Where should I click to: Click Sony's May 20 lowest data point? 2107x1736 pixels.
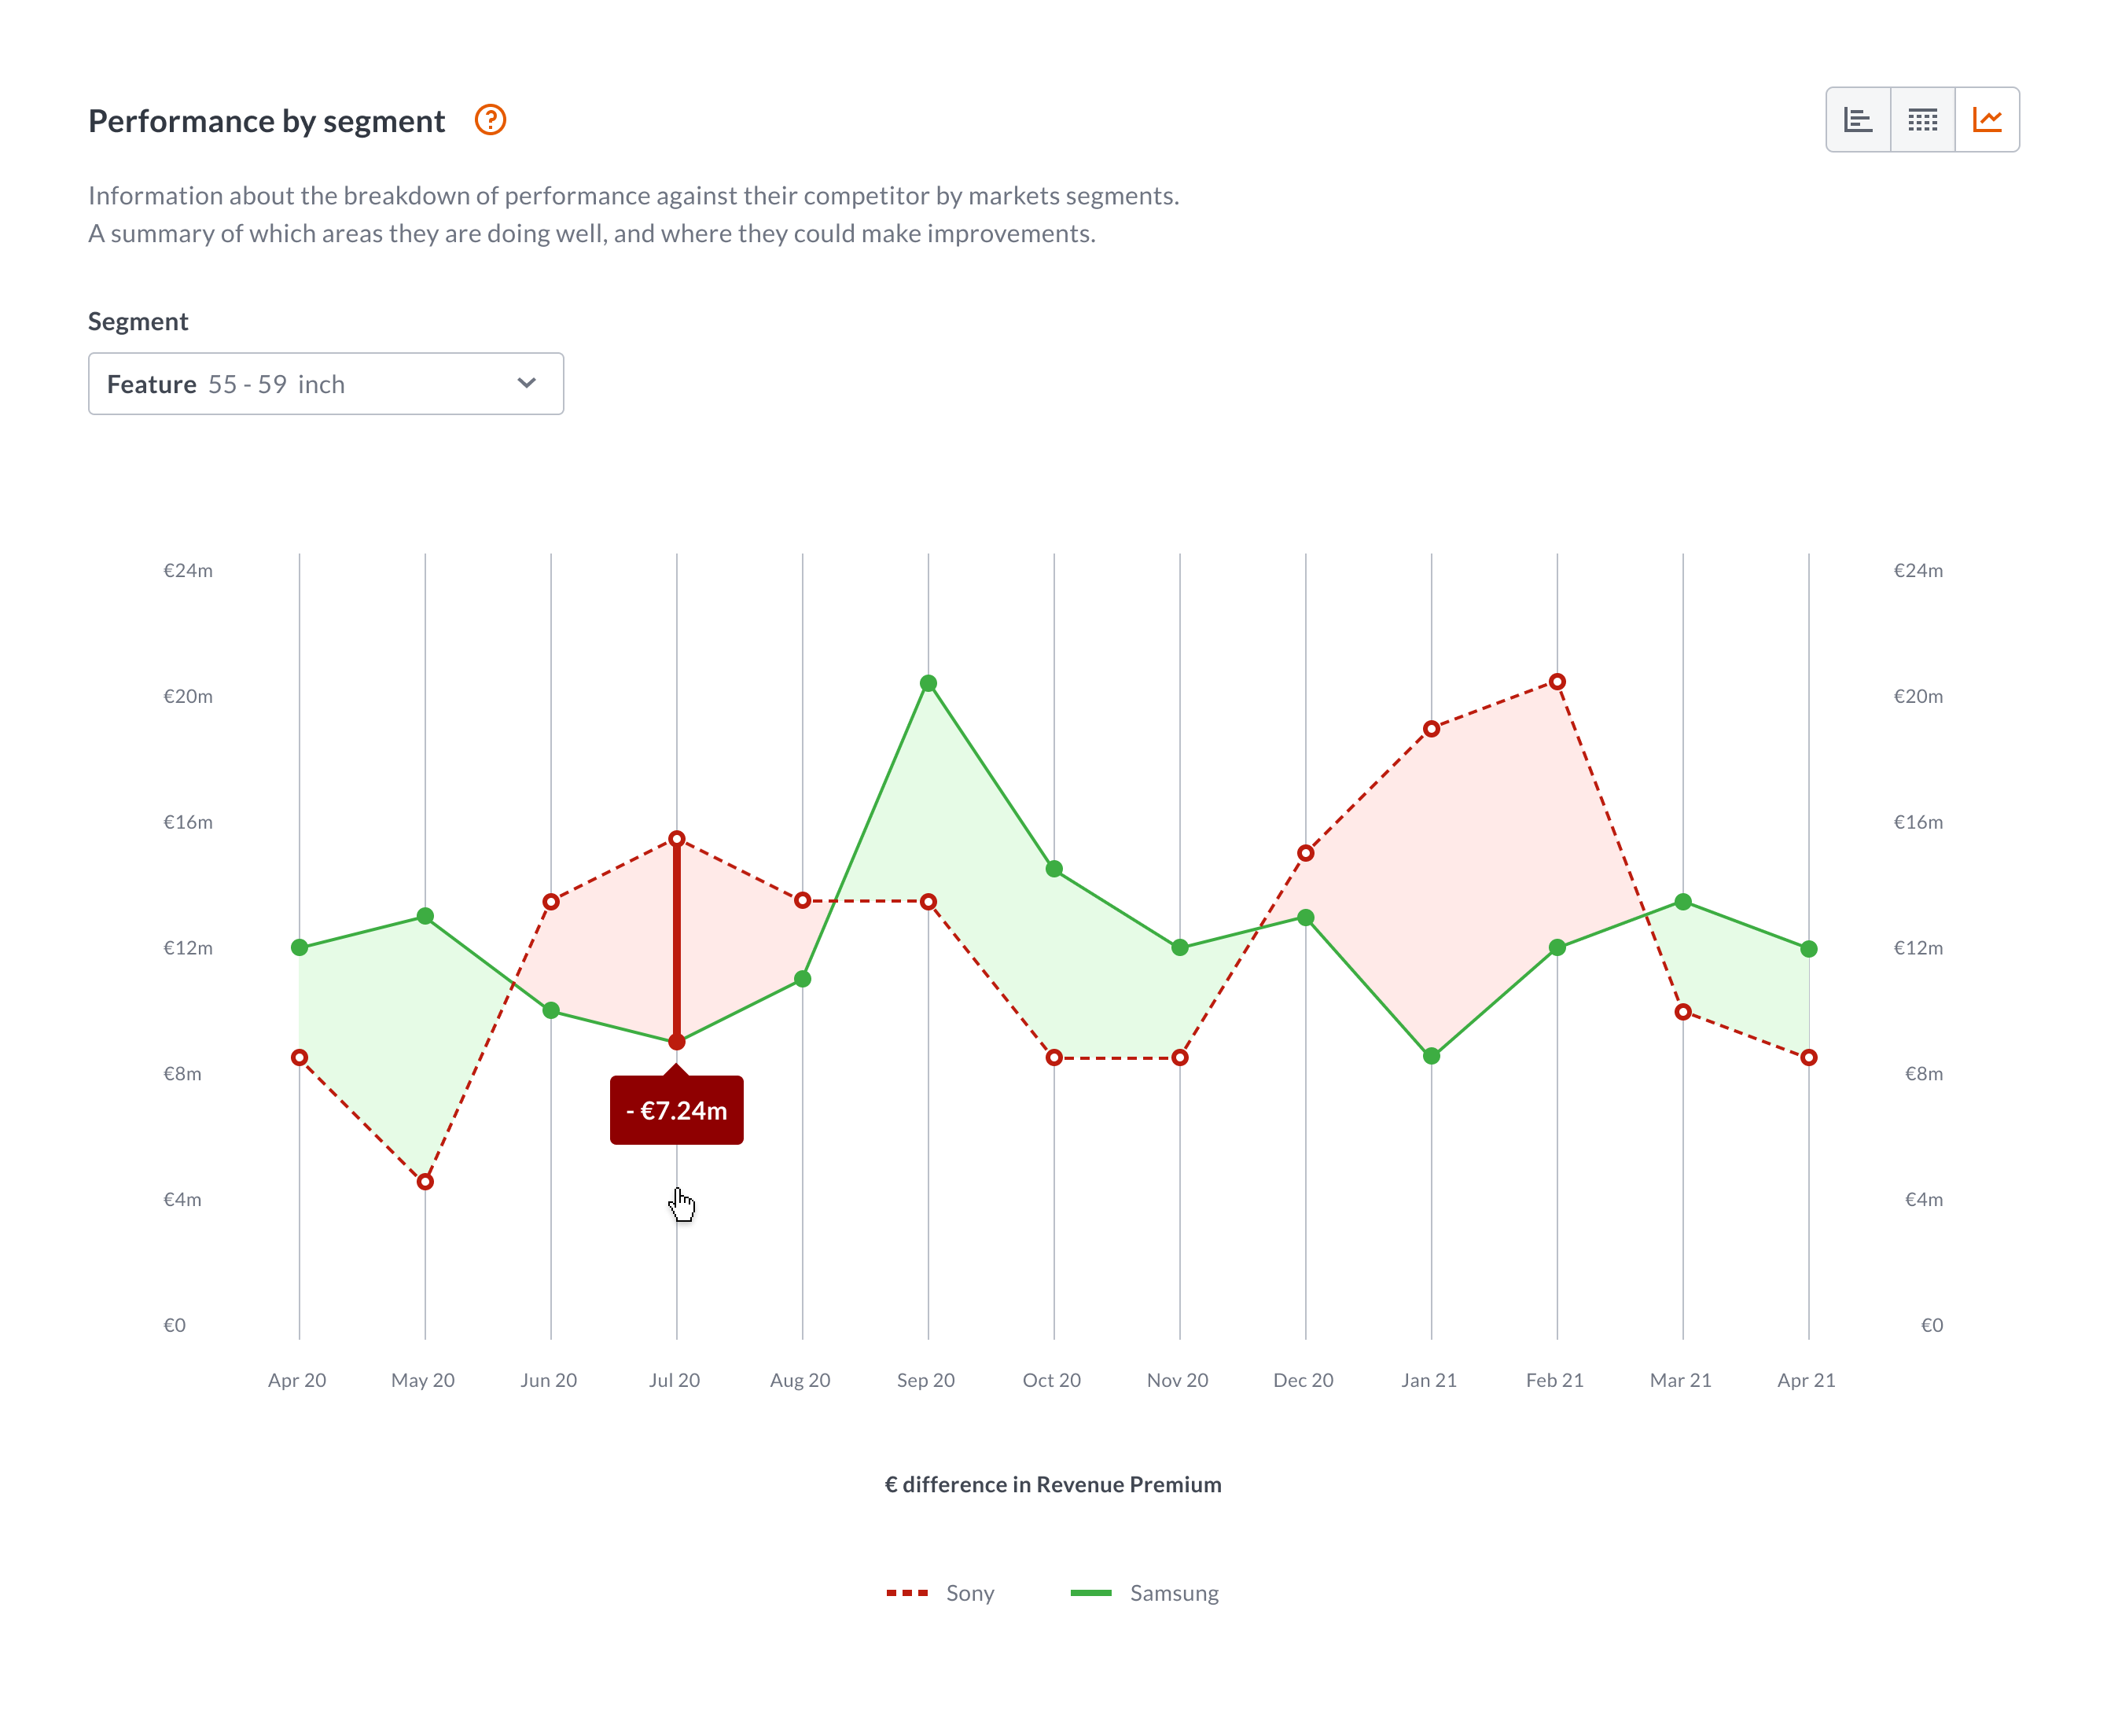[425, 1182]
